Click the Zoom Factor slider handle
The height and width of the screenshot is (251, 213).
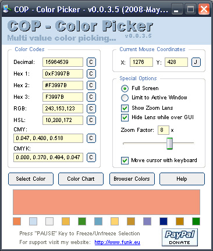click(169, 144)
